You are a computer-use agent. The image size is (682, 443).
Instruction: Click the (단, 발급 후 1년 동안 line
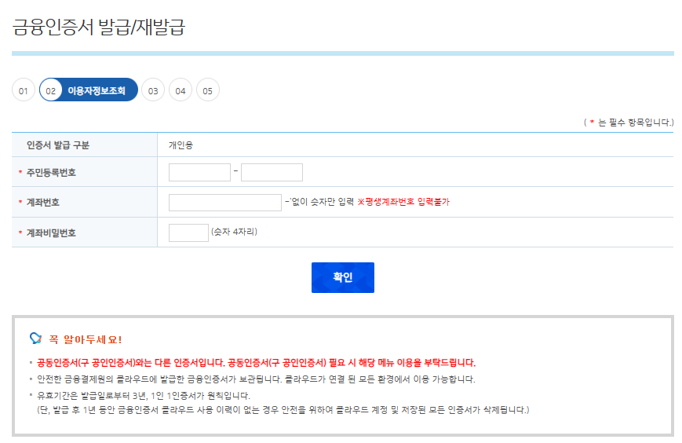[x=283, y=410]
